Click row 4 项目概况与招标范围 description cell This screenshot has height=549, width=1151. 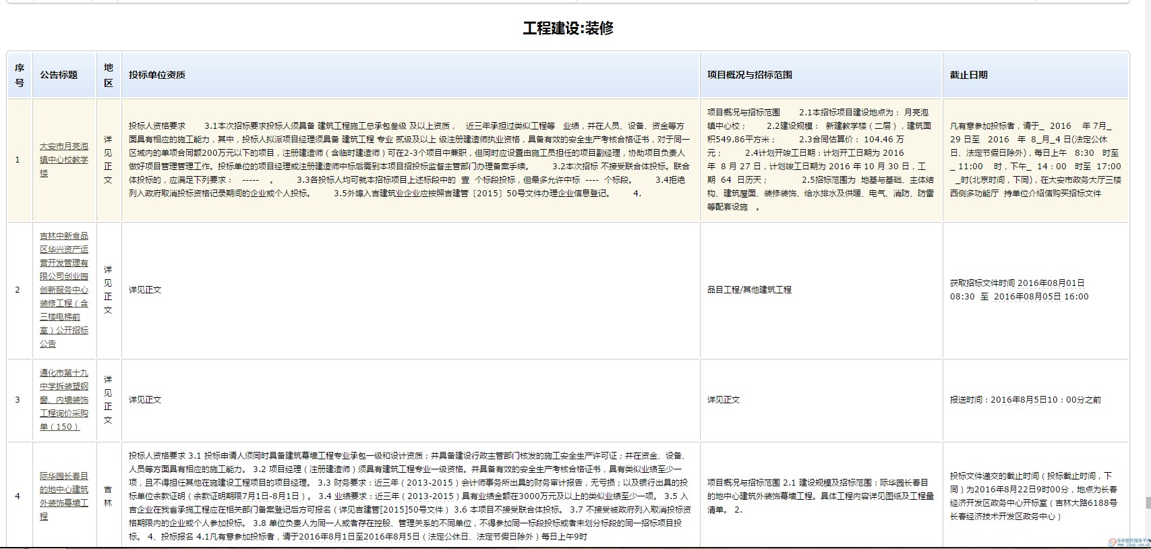click(x=820, y=496)
